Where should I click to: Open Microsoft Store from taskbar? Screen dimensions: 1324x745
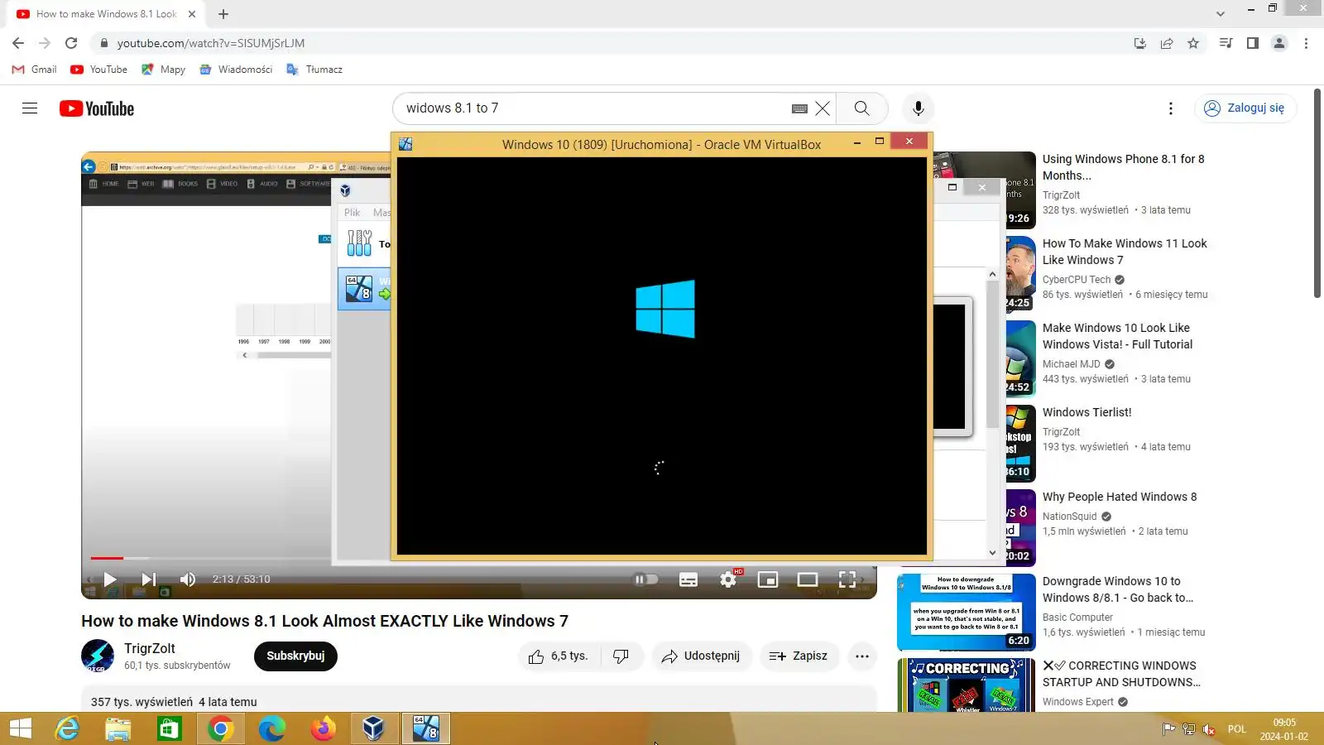click(170, 729)
